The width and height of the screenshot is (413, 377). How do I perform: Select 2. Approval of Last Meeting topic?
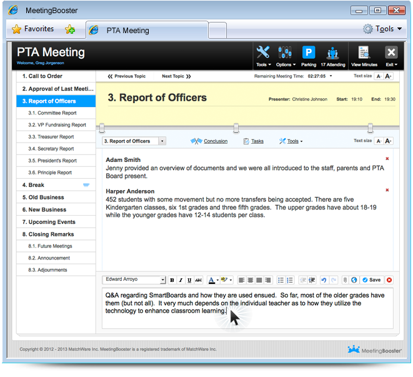click(56, 89)
